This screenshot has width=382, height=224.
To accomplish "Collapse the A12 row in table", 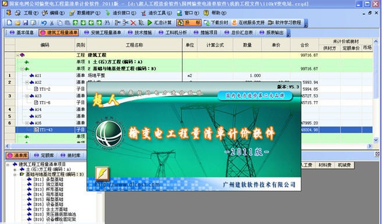I will tap(27, 82).
